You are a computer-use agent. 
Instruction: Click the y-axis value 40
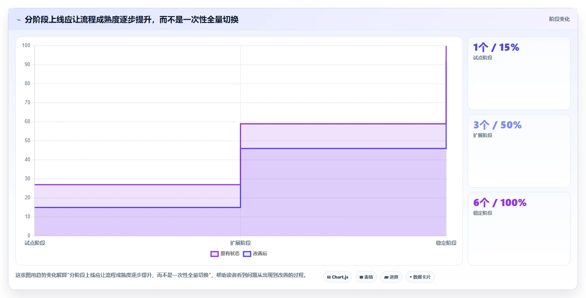click(27, 160)
